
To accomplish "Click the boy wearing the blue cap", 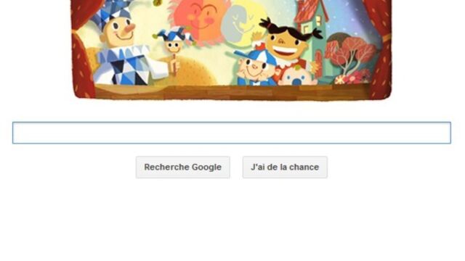I will point(254,68).
